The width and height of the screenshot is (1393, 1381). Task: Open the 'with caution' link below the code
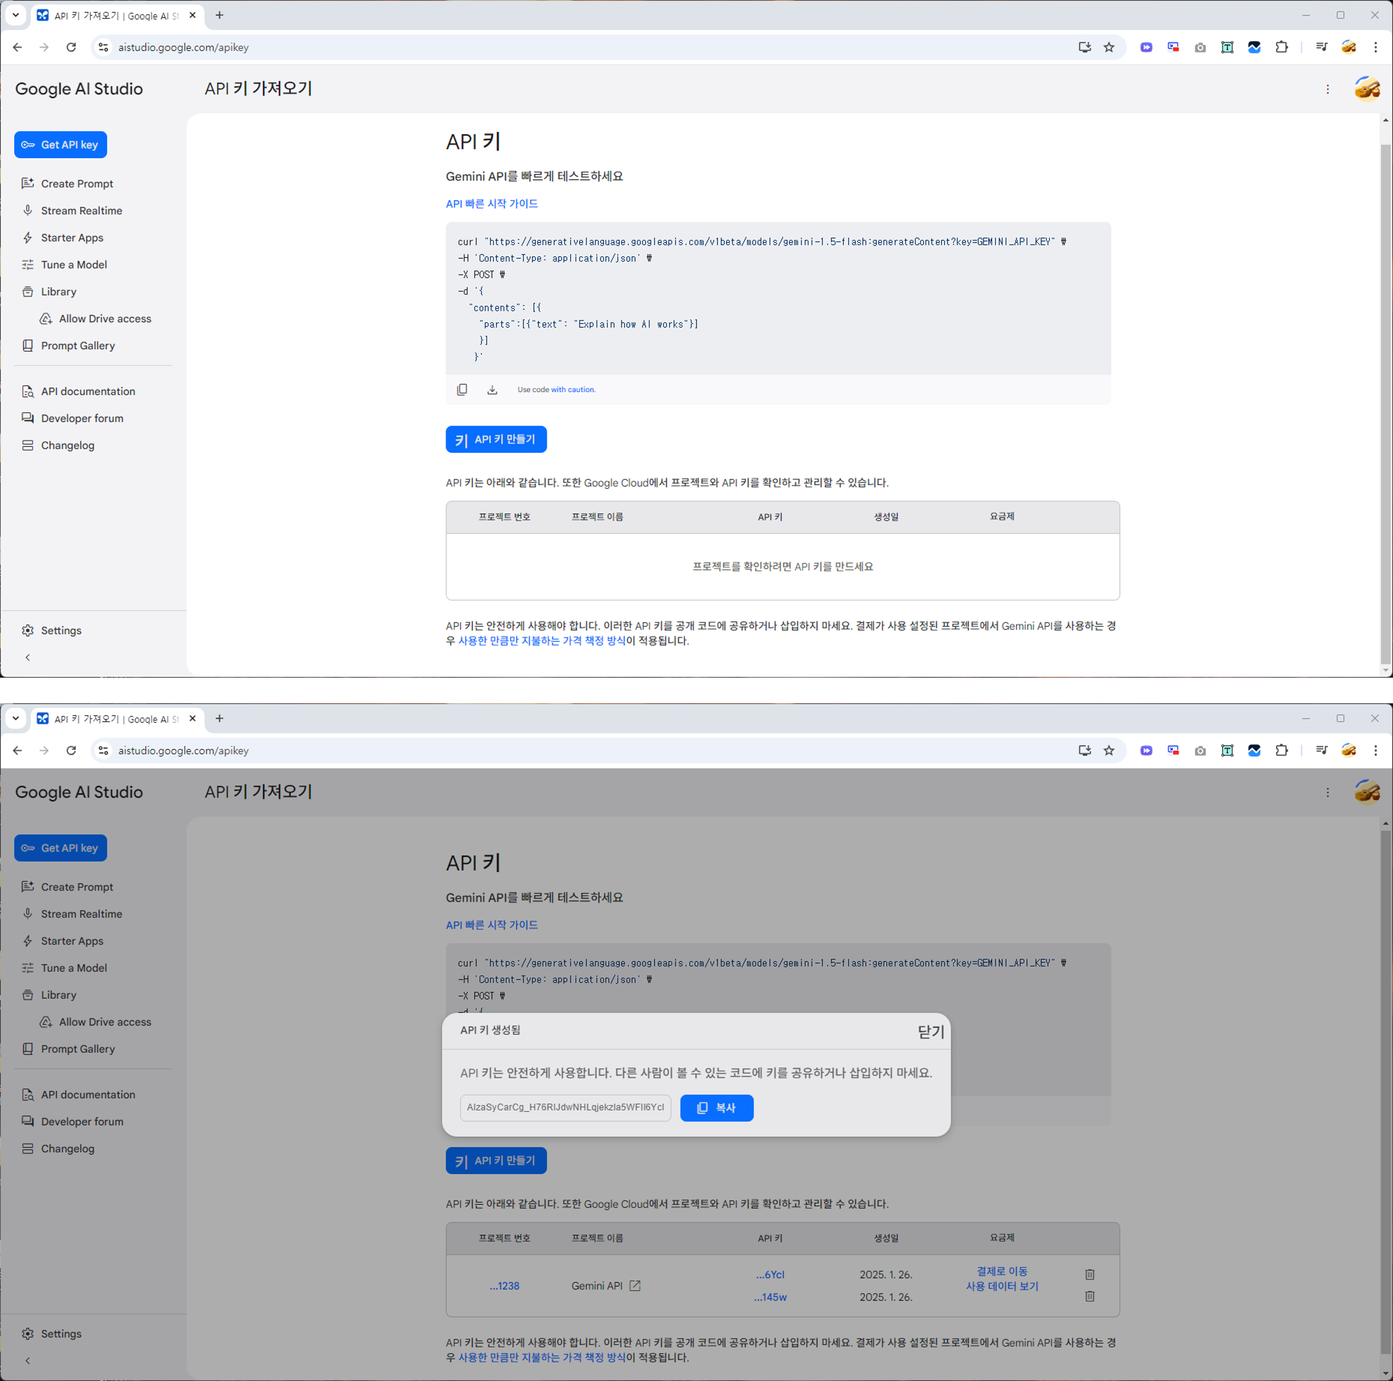click(573, 389)
